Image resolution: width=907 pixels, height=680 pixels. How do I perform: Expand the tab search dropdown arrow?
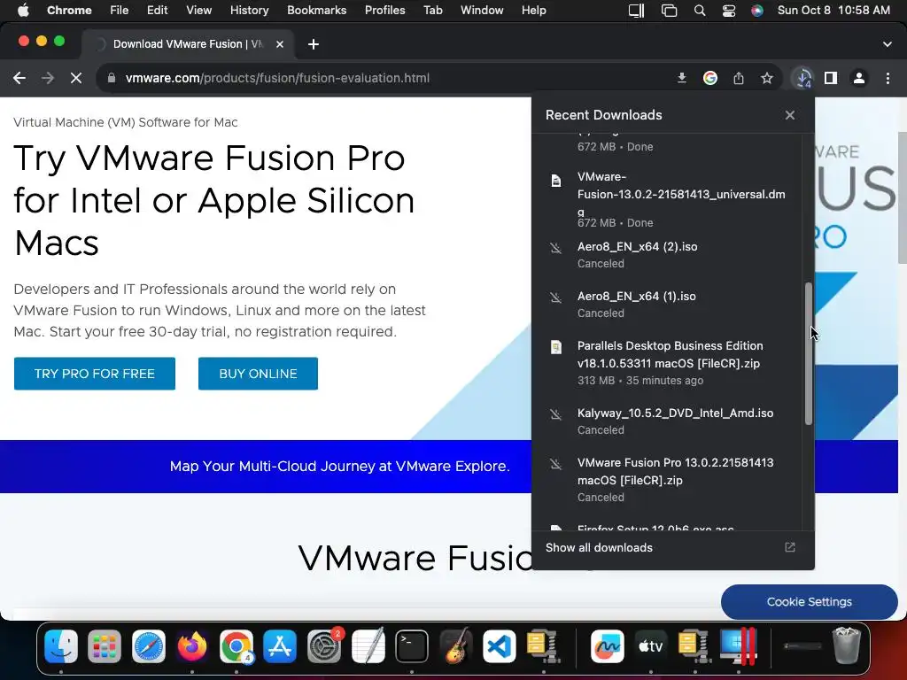[x=888, y=44]
